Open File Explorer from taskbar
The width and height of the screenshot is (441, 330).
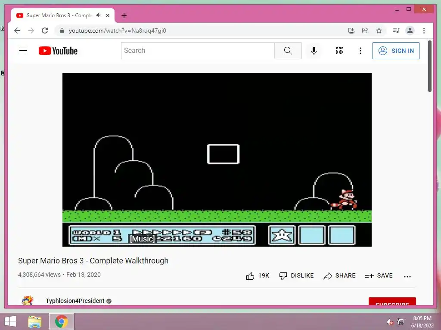pos(35,321)
